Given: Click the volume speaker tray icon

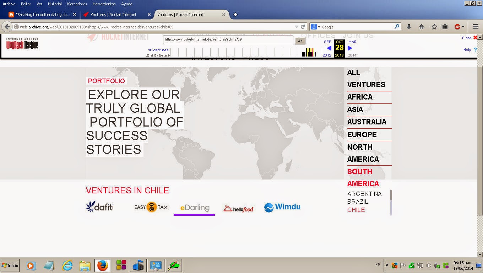Looking at the screenshot, I should pos(429,265).
